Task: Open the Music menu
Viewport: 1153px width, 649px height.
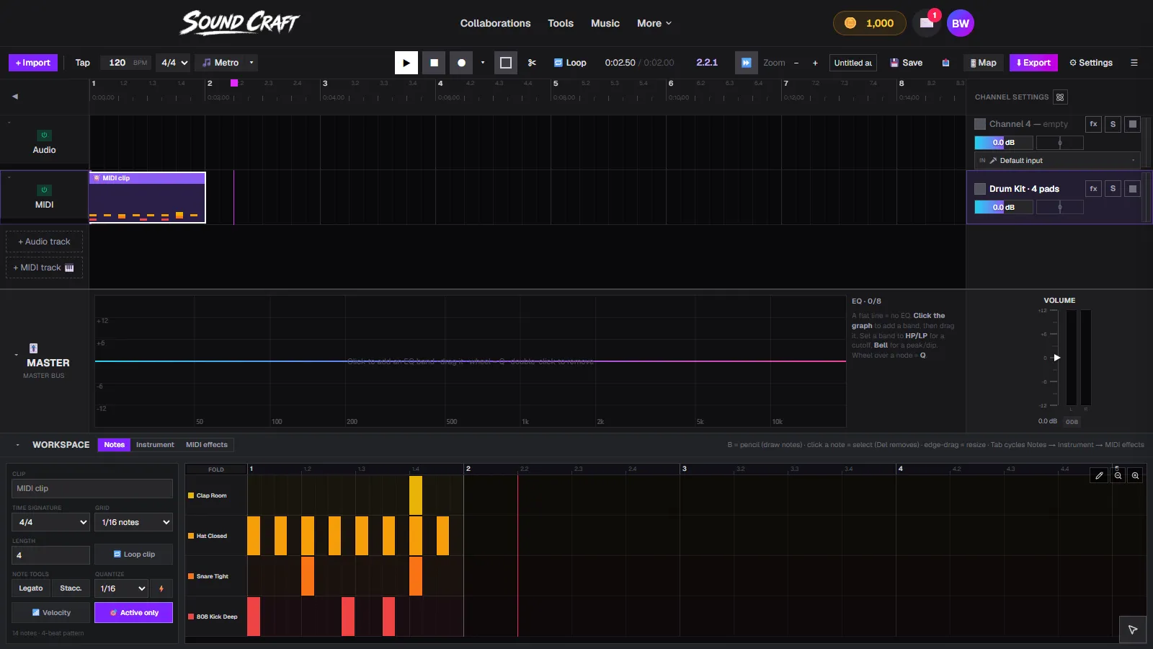Action: coord(605,23)
